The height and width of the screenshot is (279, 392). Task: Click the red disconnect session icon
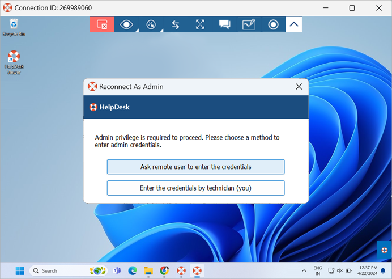coord(102,24)
